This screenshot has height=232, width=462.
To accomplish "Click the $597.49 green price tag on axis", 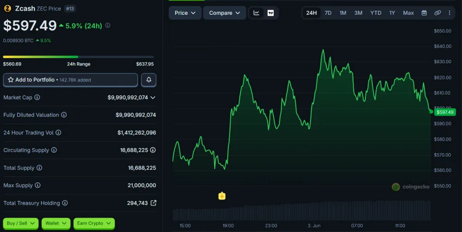I will (445, 112).
